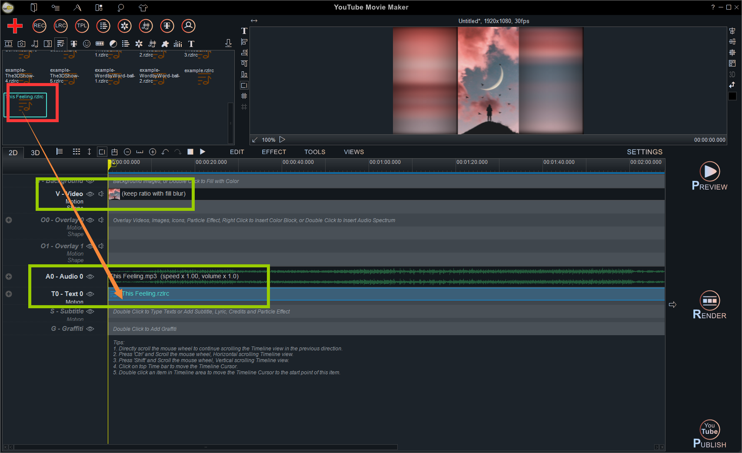
Task: Click the black color swatch right of preview
Action: click(x=732, y=96)
